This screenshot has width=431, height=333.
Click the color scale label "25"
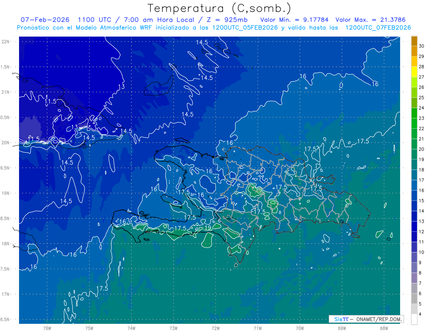coord(422,98)
